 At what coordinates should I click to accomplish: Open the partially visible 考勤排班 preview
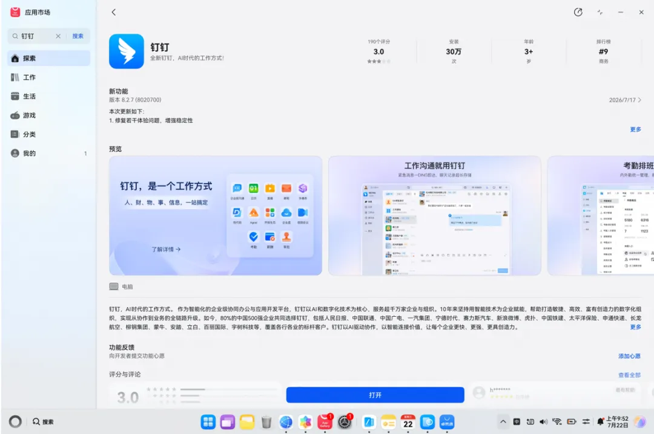click(601, 216)
